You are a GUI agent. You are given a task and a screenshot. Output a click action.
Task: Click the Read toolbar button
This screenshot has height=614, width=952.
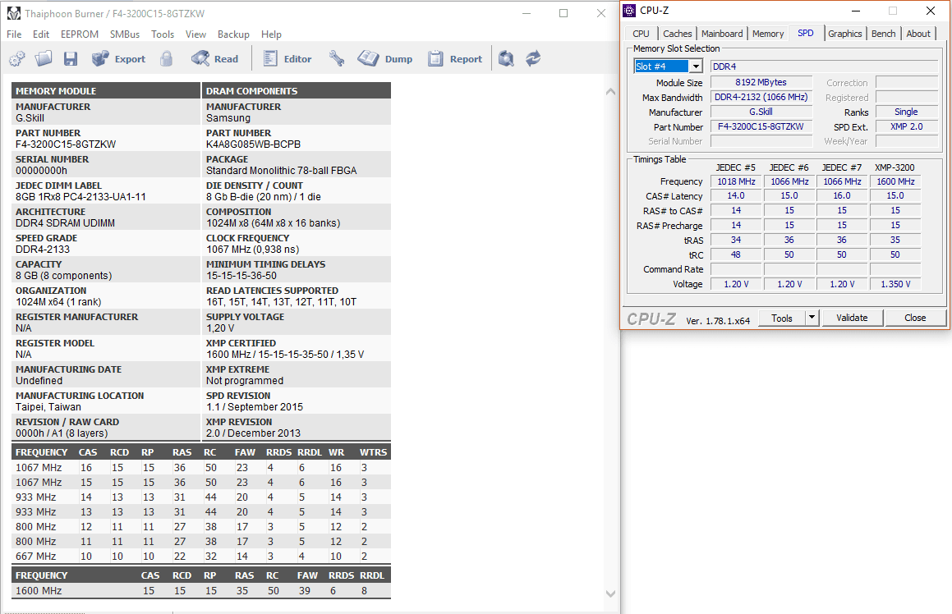(x=215, y=59)
